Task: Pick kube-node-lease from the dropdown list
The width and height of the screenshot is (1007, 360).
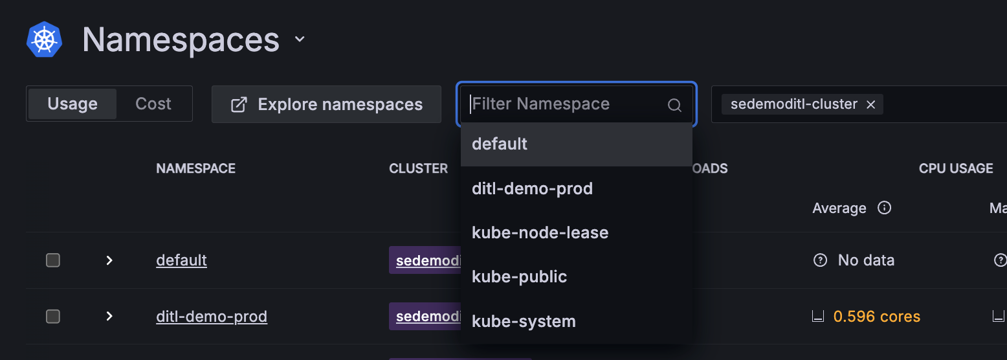Action: (x=540, y=232)
